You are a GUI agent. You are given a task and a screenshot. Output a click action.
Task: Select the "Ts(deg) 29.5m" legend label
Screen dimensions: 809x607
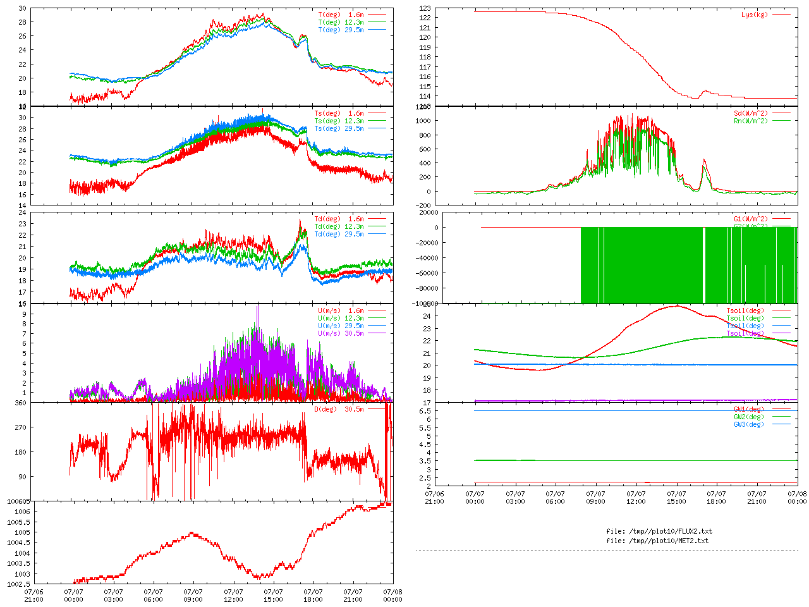coord(339,128)
